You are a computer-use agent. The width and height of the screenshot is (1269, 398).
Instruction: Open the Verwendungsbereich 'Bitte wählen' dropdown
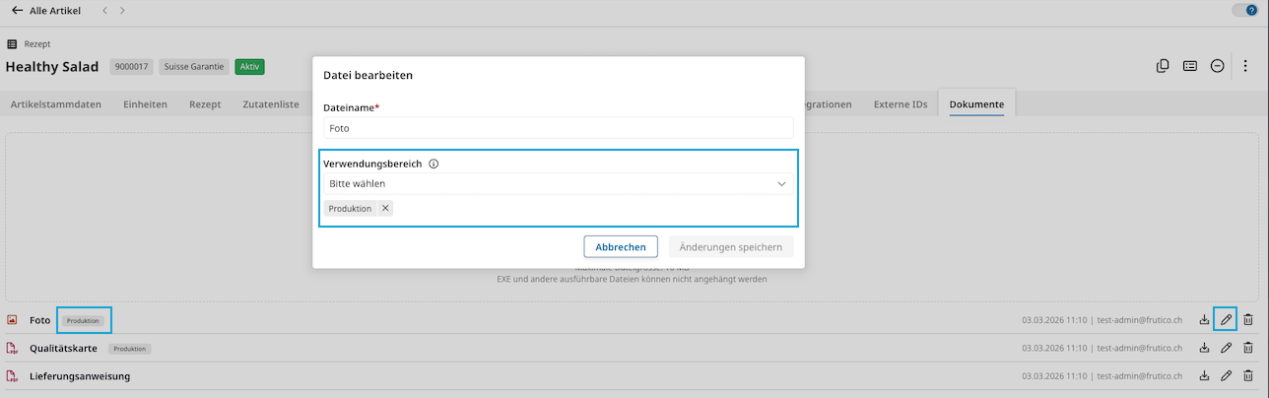[x=558, y=184]
